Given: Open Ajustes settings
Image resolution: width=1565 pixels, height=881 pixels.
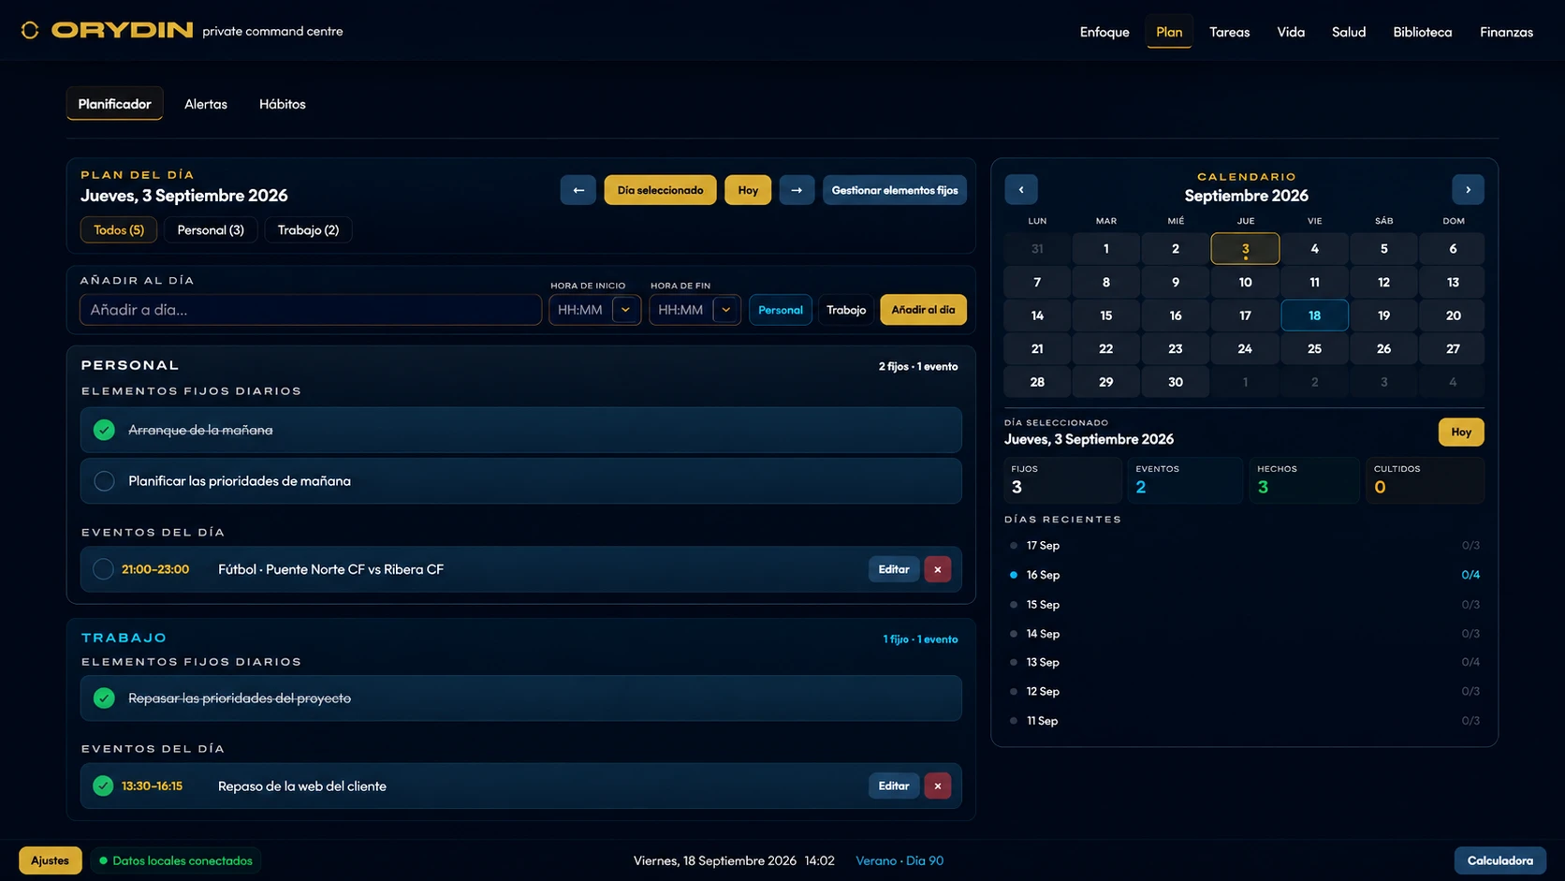Looking at the screenshot, I should click(x=51, y=860).
